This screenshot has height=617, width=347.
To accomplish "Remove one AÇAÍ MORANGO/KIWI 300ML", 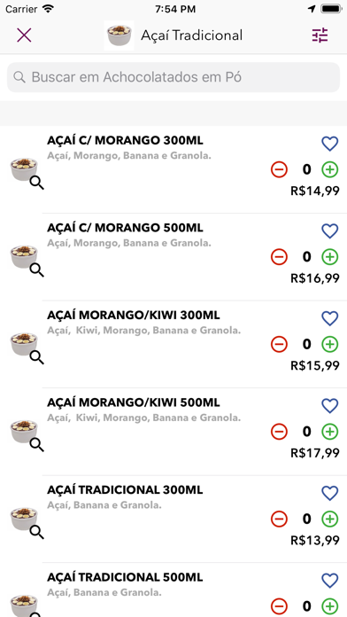I will pos(279,344).
